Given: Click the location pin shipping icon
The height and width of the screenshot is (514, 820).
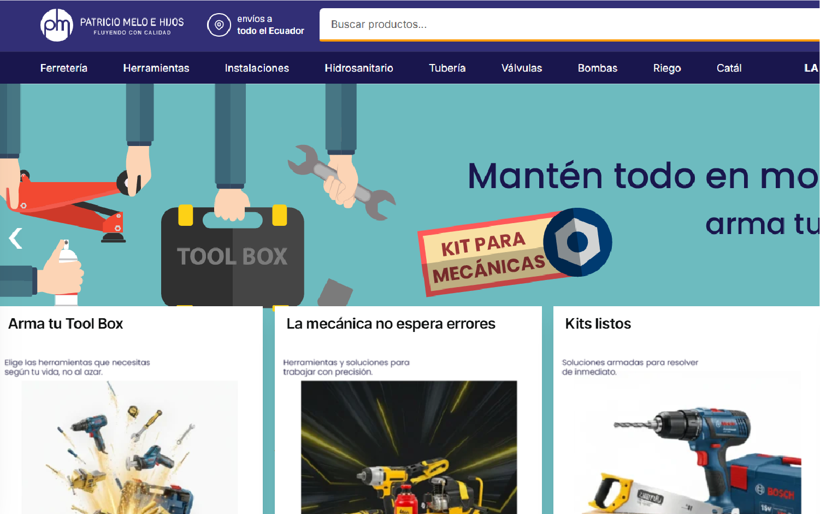Looking at the screenshot, I should [219, 25].
